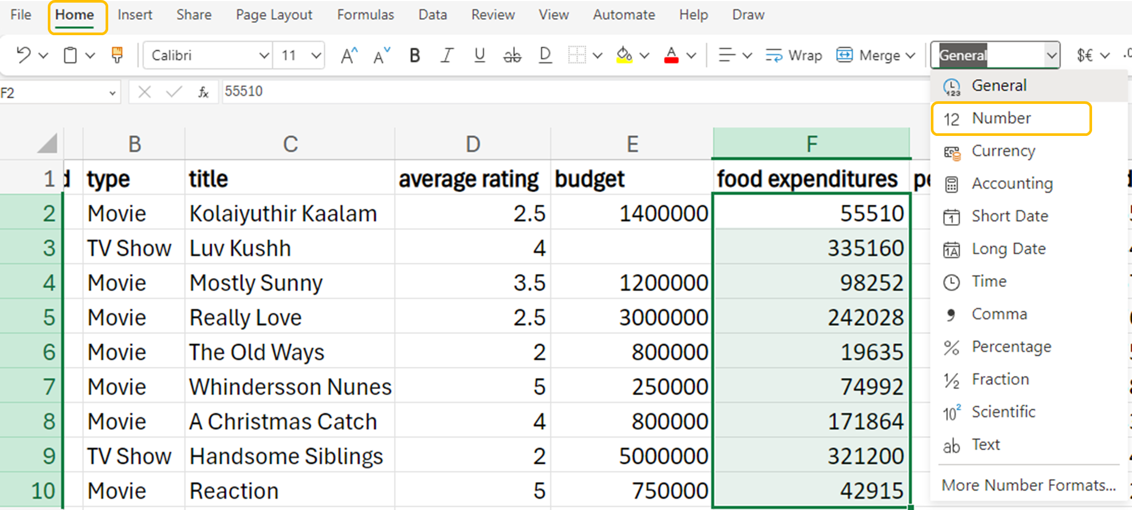The width and height of the screenshot is (1132, 510).
Task: Open the Merge options dropdown arrow
Action: (911, 55)
